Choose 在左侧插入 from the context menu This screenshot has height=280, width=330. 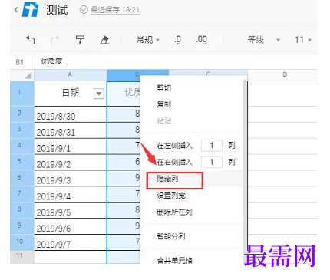point(174,146)
